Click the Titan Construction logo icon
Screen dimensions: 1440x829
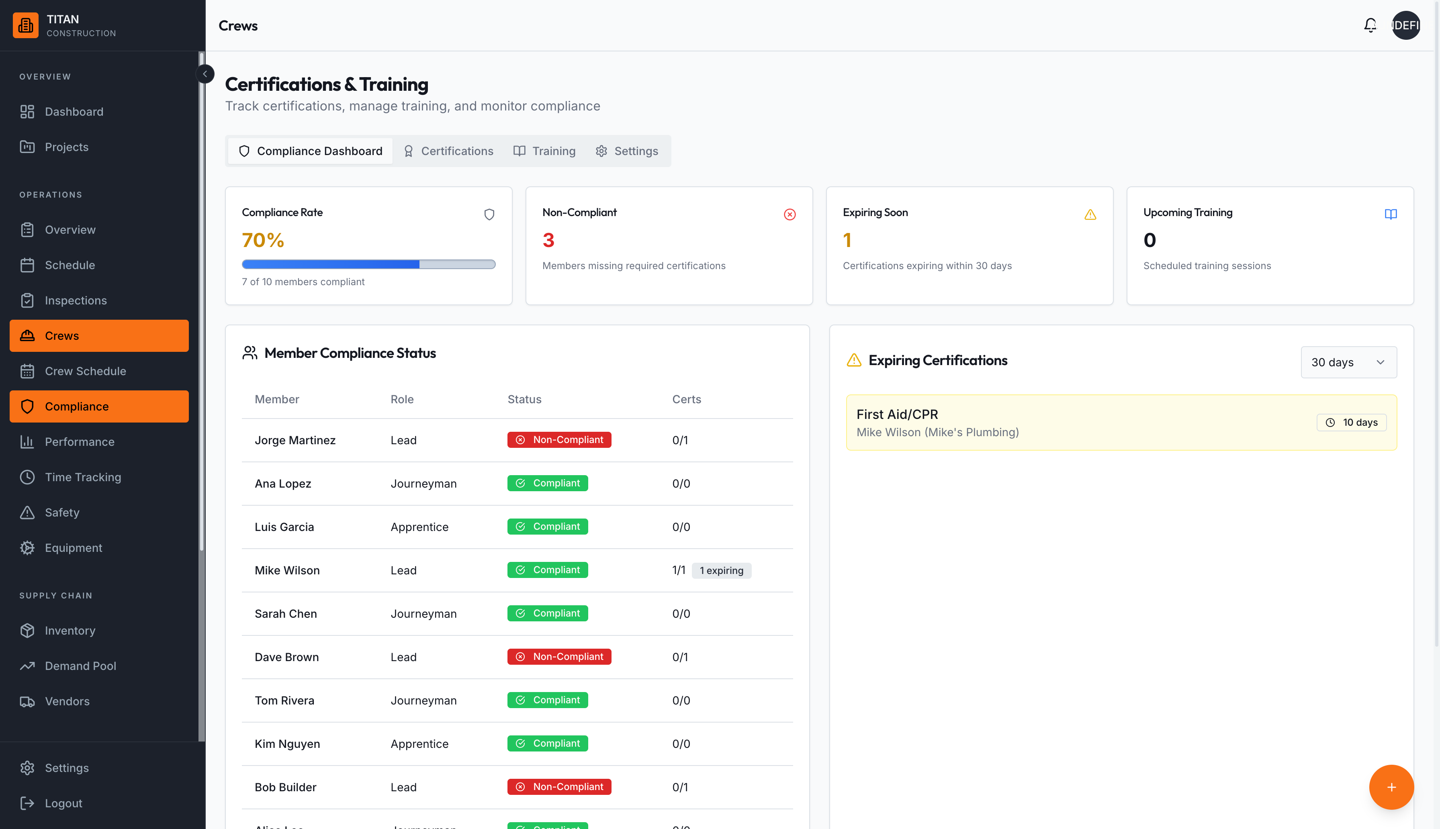(26, 26)
